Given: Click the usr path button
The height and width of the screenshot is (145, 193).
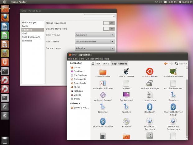Looking at the screenshot, I should (98, 64).
